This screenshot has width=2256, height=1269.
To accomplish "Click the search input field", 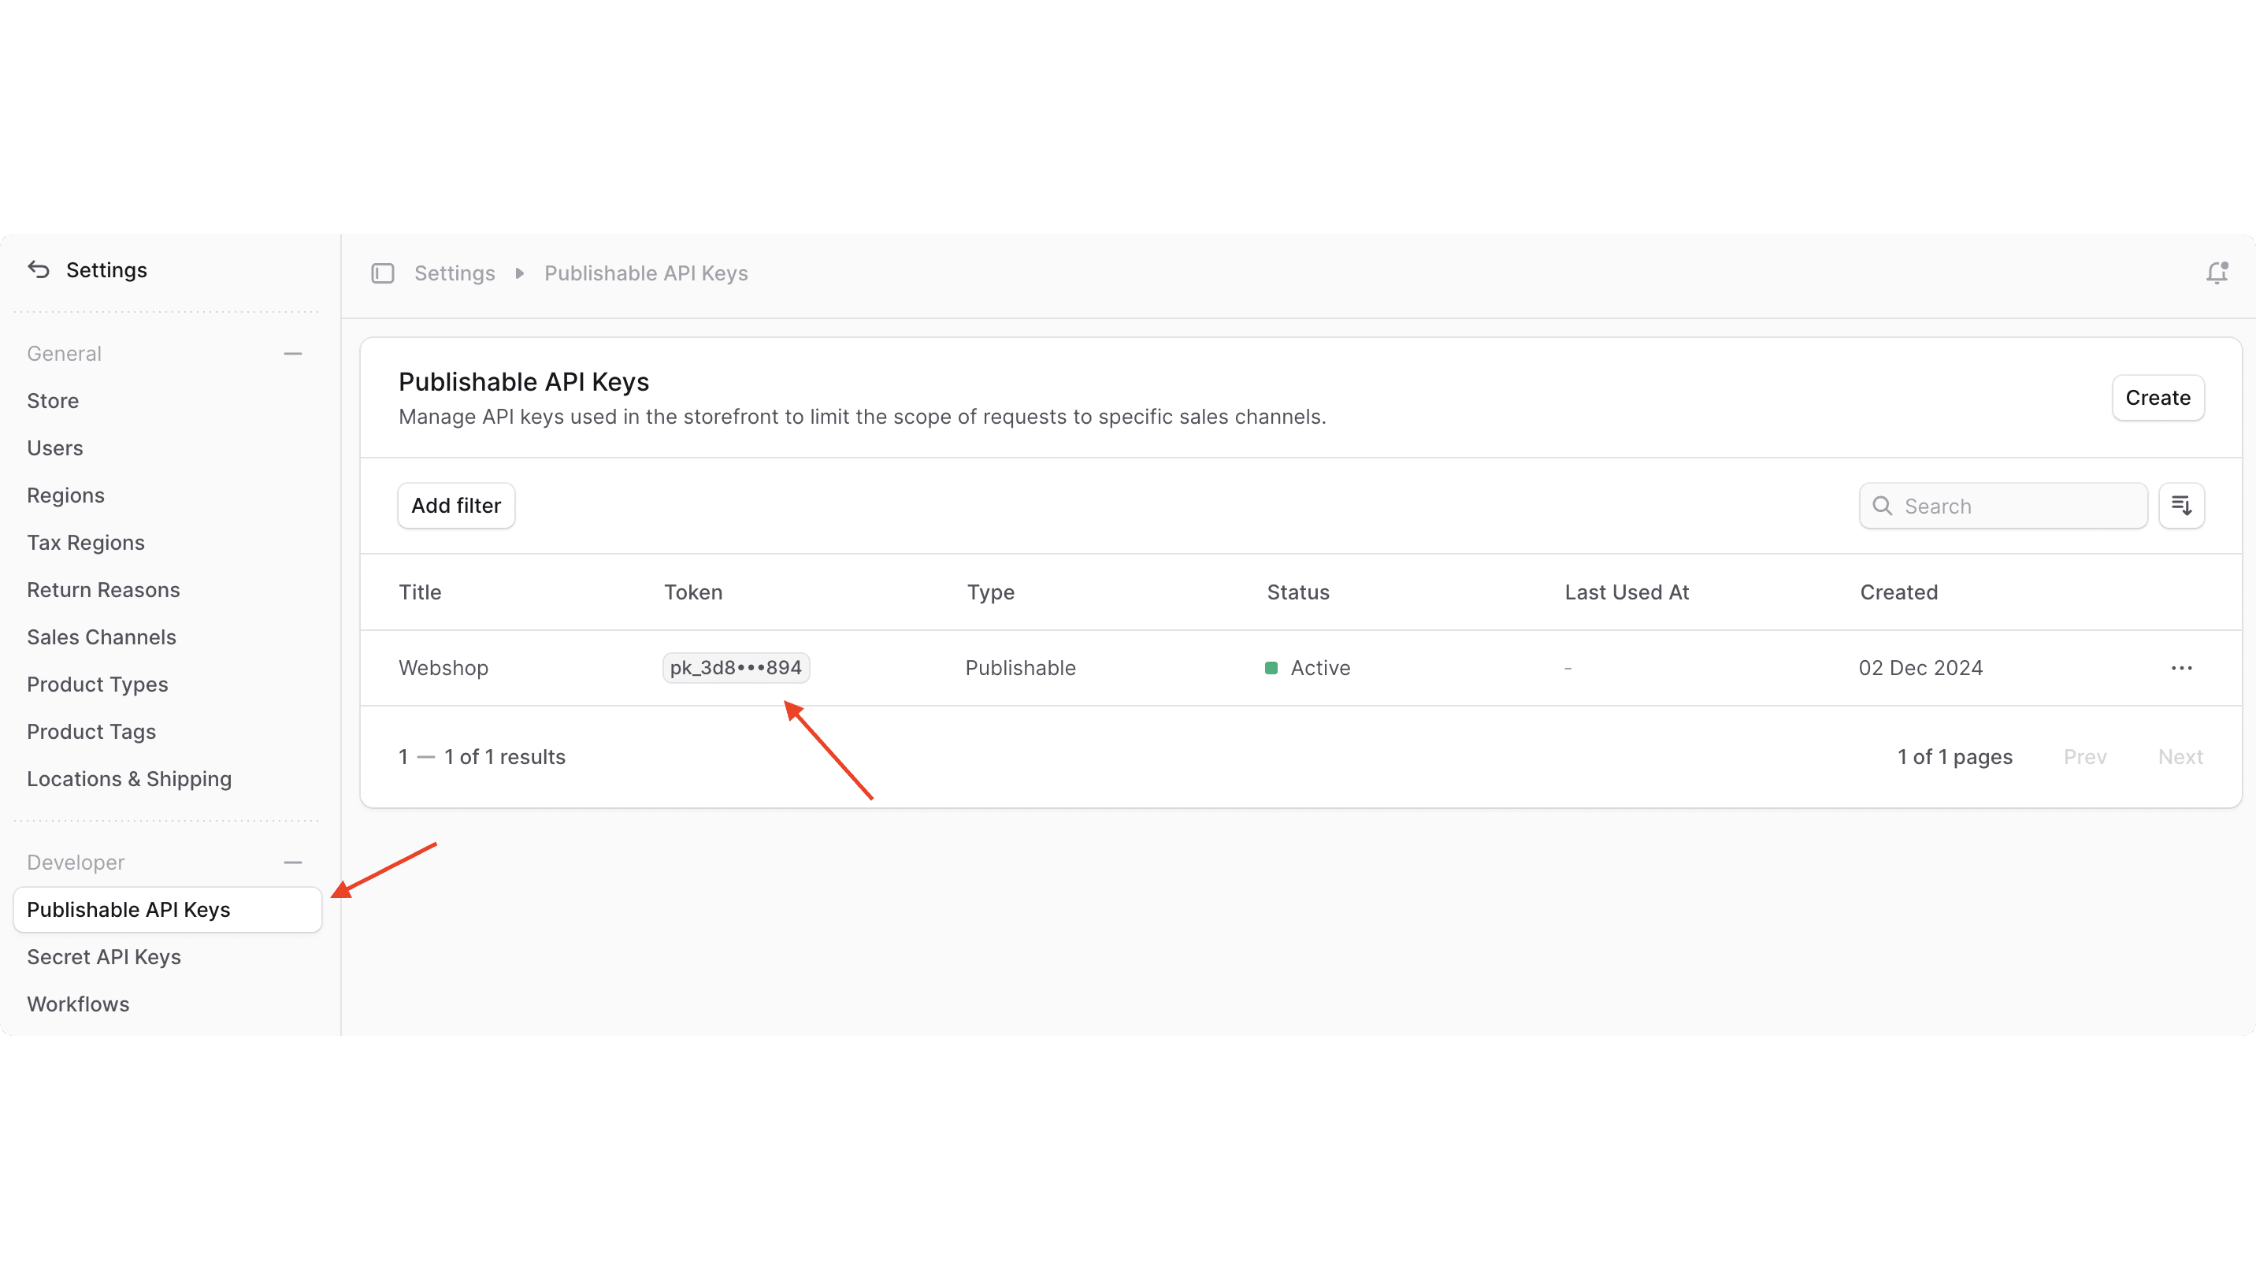I will (2006, 506).
